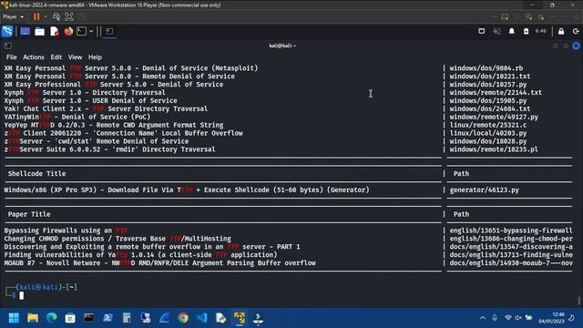This screenshot has height=328, width=583.
Task: Click path text windows/dos/9804.rb
Action: coord(486,68)
